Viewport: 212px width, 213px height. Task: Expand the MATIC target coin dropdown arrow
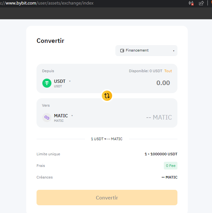coord(72,116)
